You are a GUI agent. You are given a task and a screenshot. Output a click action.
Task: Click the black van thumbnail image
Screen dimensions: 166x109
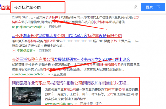[x=27, y=96]
